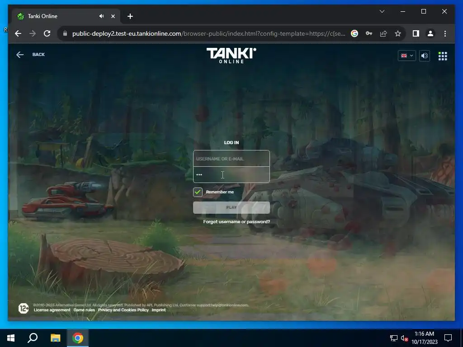
Task: Share this page icon
Action: 383,33
